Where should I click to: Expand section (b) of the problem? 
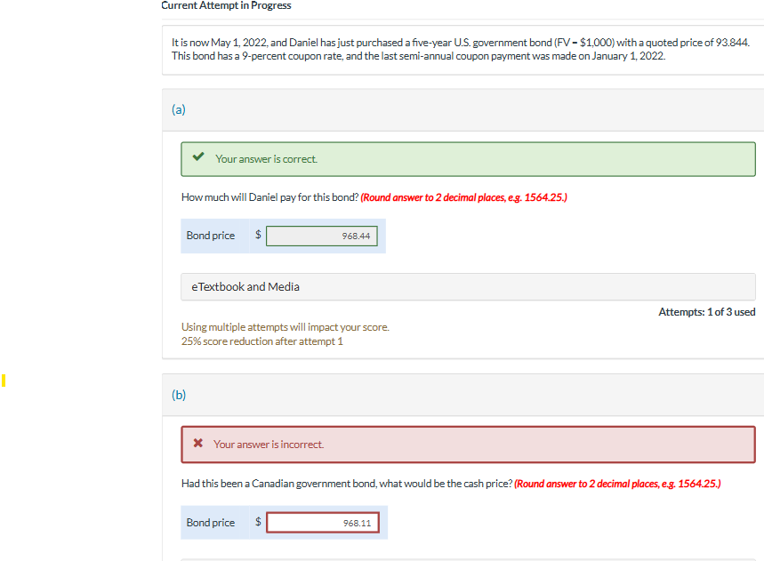click(x=178, y=395)
